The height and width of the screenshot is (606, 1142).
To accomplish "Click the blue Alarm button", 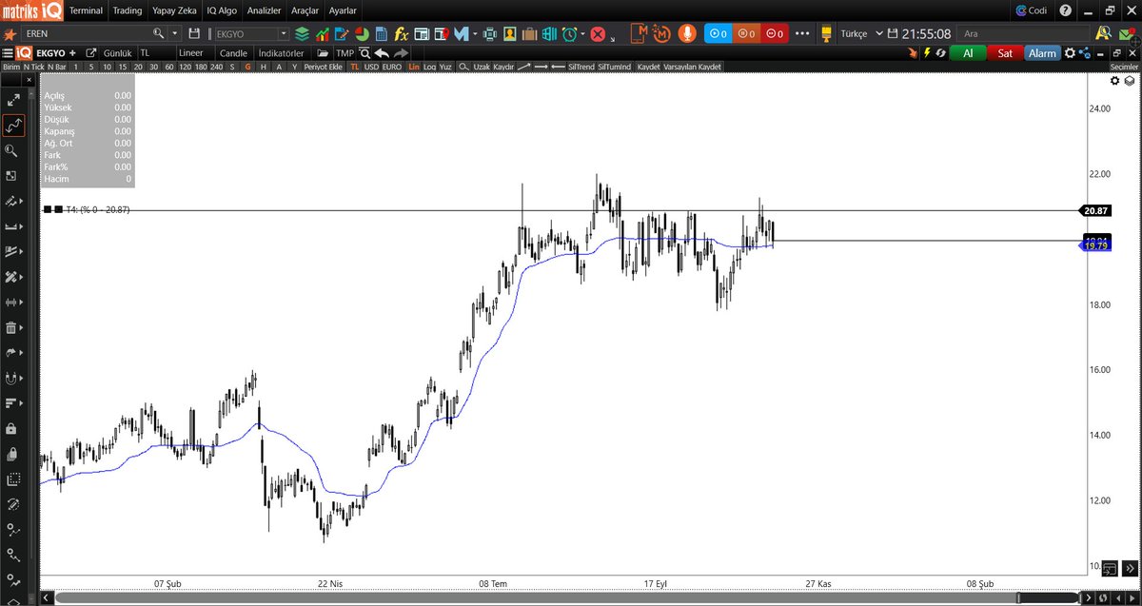I will 1043,53.
